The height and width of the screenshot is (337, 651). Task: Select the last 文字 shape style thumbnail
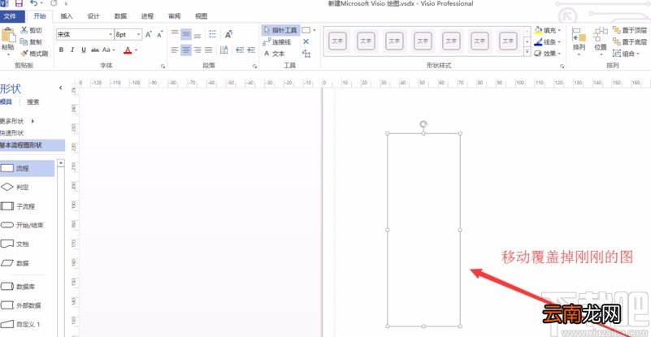(x=507, y=41)
